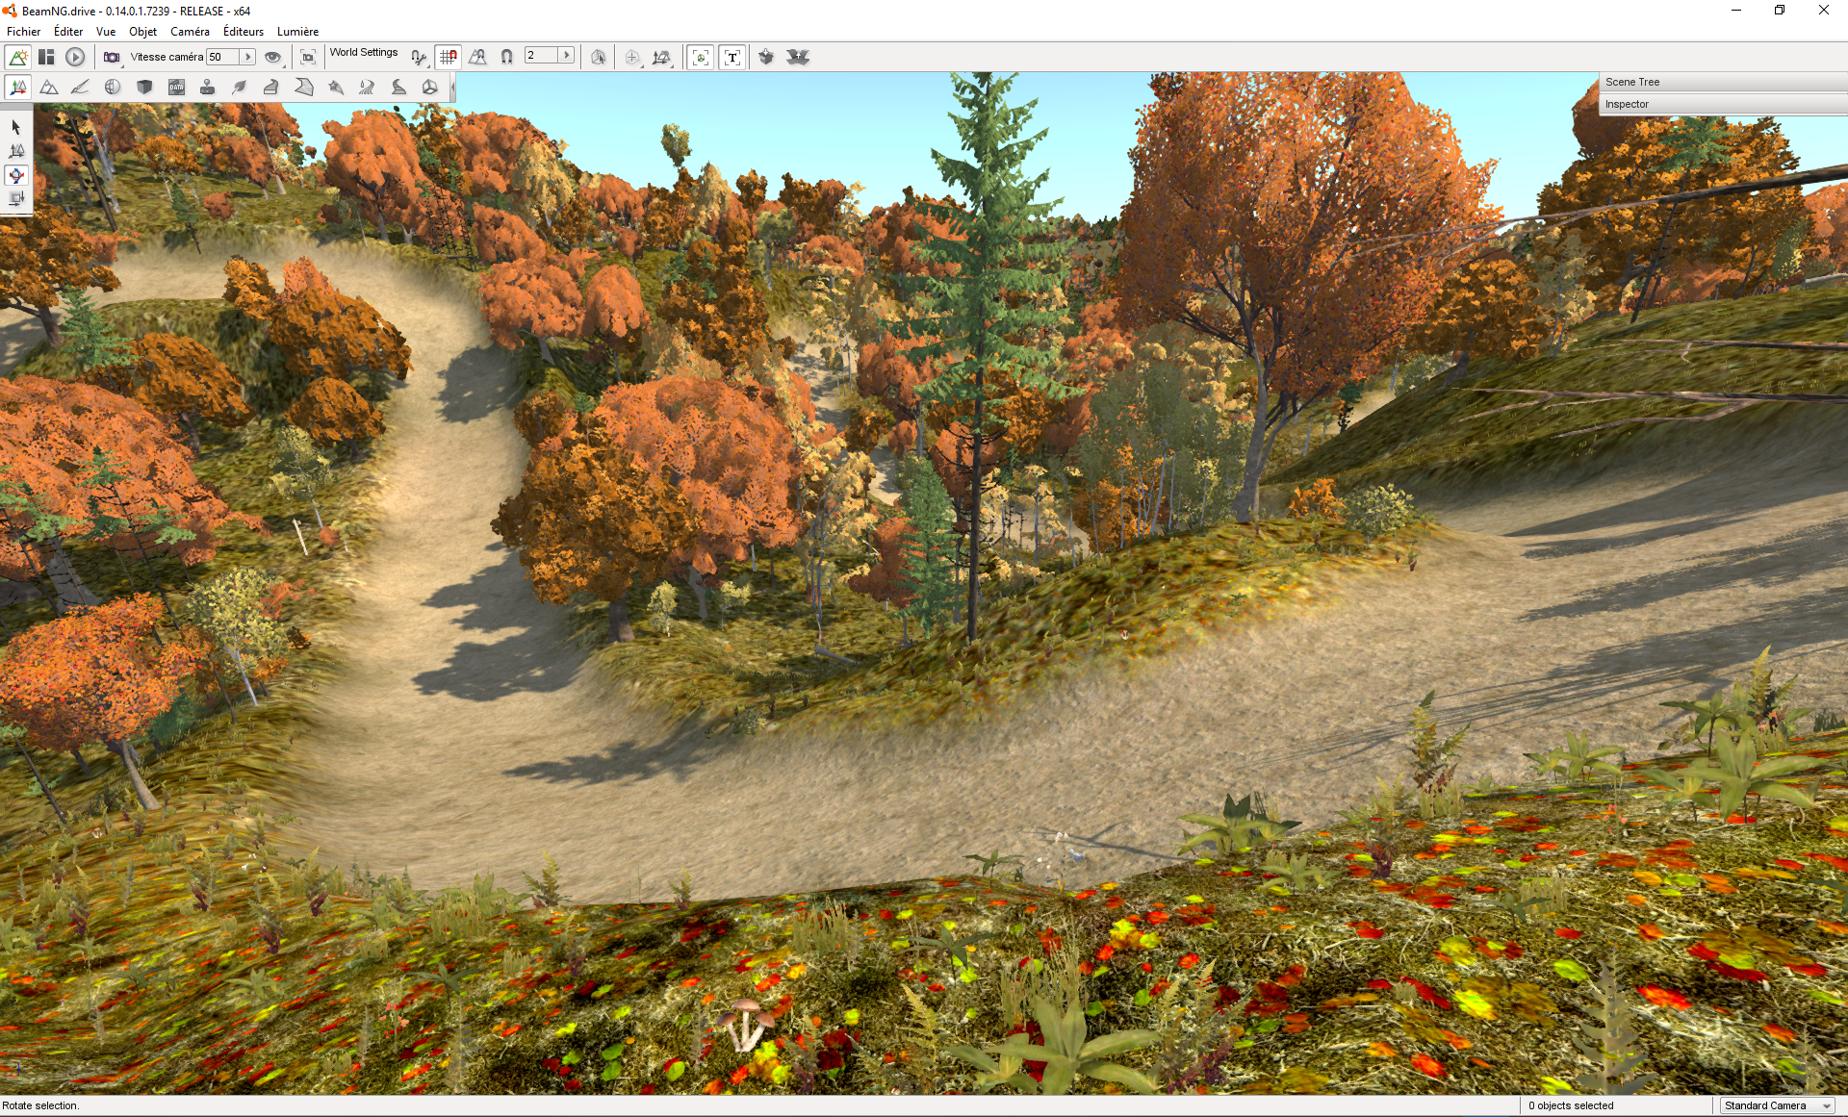Click the explode prefab open-box icon
Screen dimensions: 1848x1117
pyautogui.click(x=798, y=58)
